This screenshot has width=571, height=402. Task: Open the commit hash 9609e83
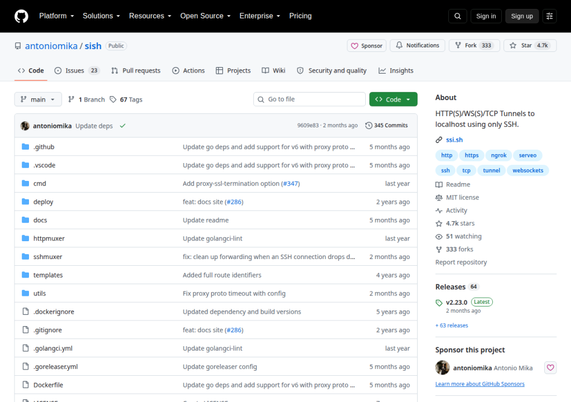coord(308,126)
